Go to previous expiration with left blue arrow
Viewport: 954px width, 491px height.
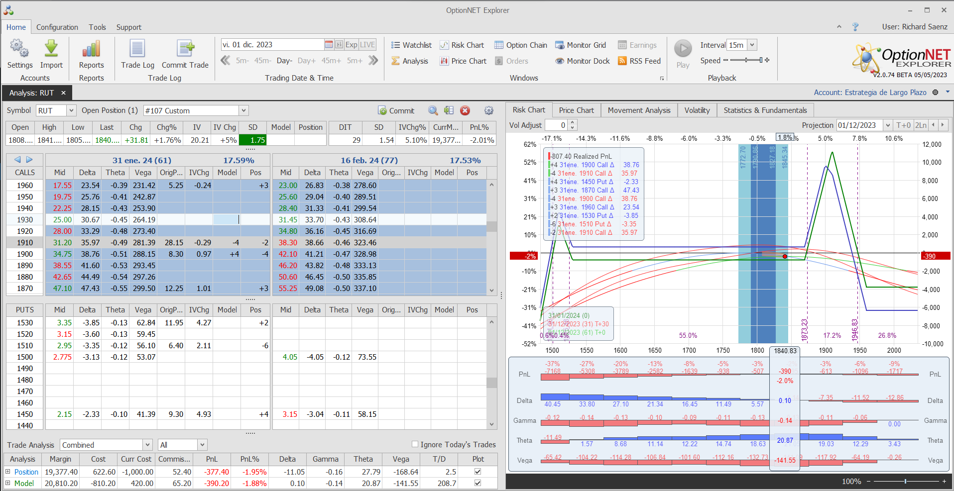click(x=17, y=160)
